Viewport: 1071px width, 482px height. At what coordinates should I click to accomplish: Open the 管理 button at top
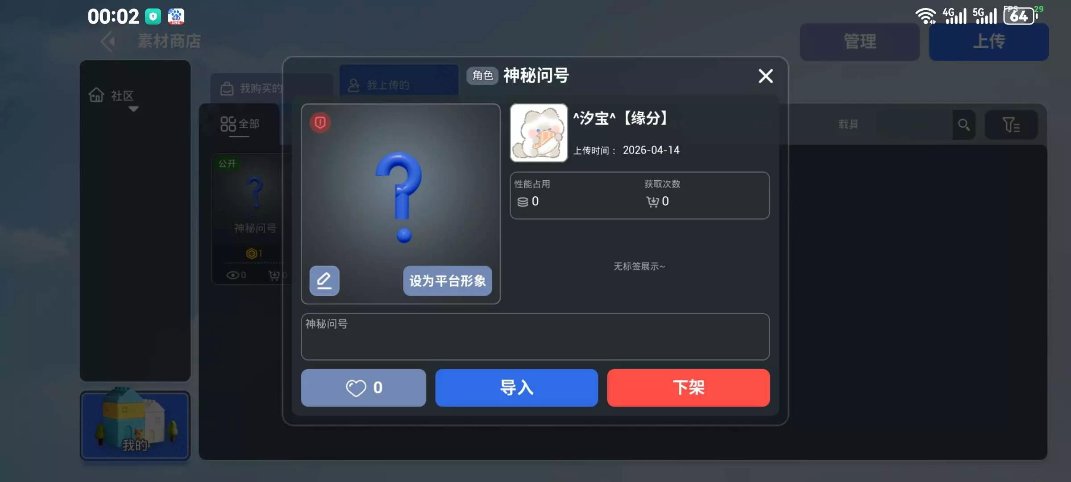(859, 42)
